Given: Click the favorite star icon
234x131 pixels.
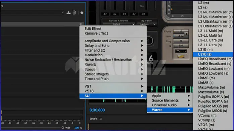Looking at the screenshot, I should (82, 12).
